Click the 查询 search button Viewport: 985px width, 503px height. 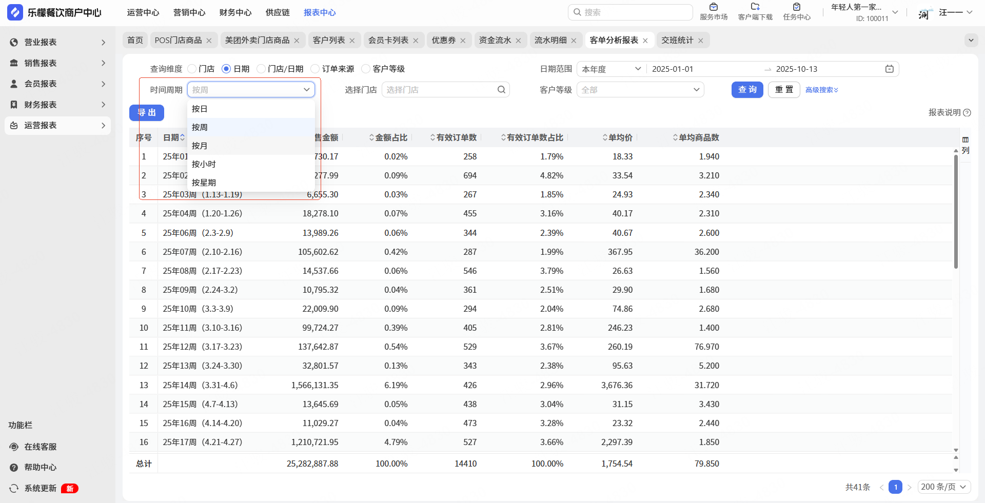click(747, 90)
